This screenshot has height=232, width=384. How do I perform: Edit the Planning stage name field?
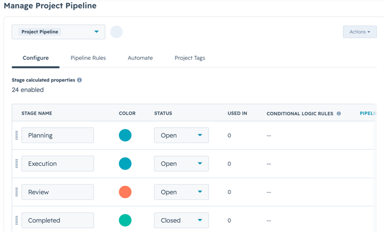[58, 135]
